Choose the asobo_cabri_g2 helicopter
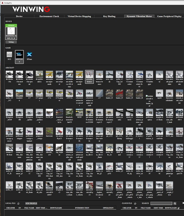The width and height of the screenshot is (184, 216). 99,166
